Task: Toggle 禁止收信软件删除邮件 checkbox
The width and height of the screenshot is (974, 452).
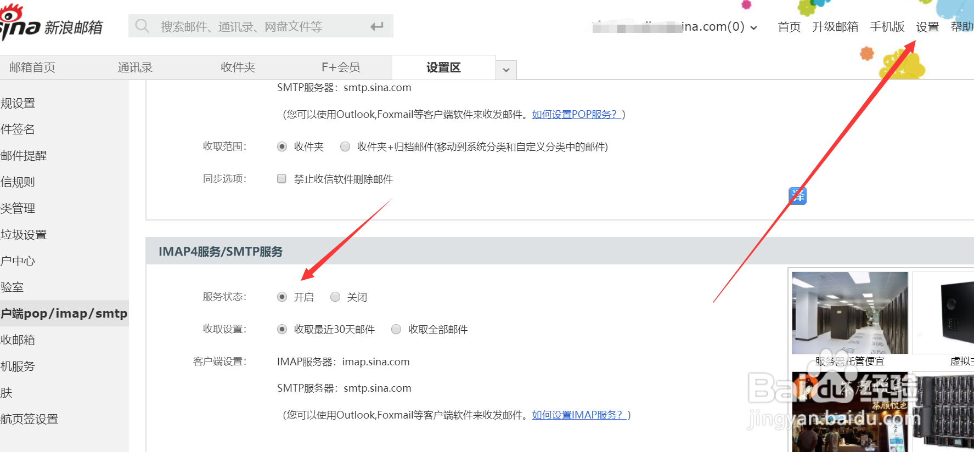Action: 281,178
